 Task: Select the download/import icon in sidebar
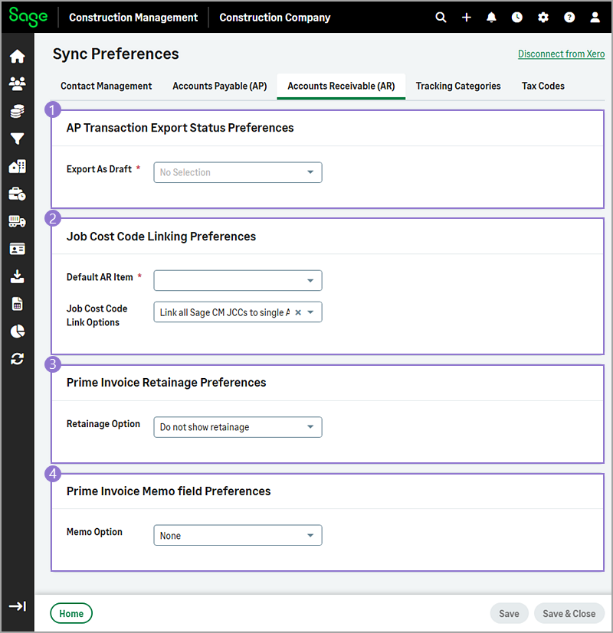(17, 276)
